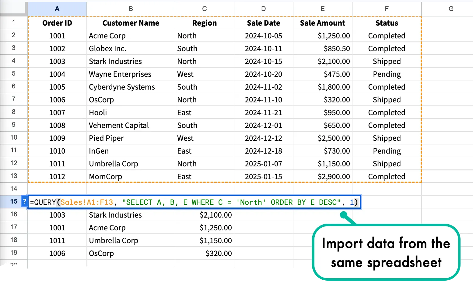Select the Completed status of Globex Inc.

click(x=387, y=48)
